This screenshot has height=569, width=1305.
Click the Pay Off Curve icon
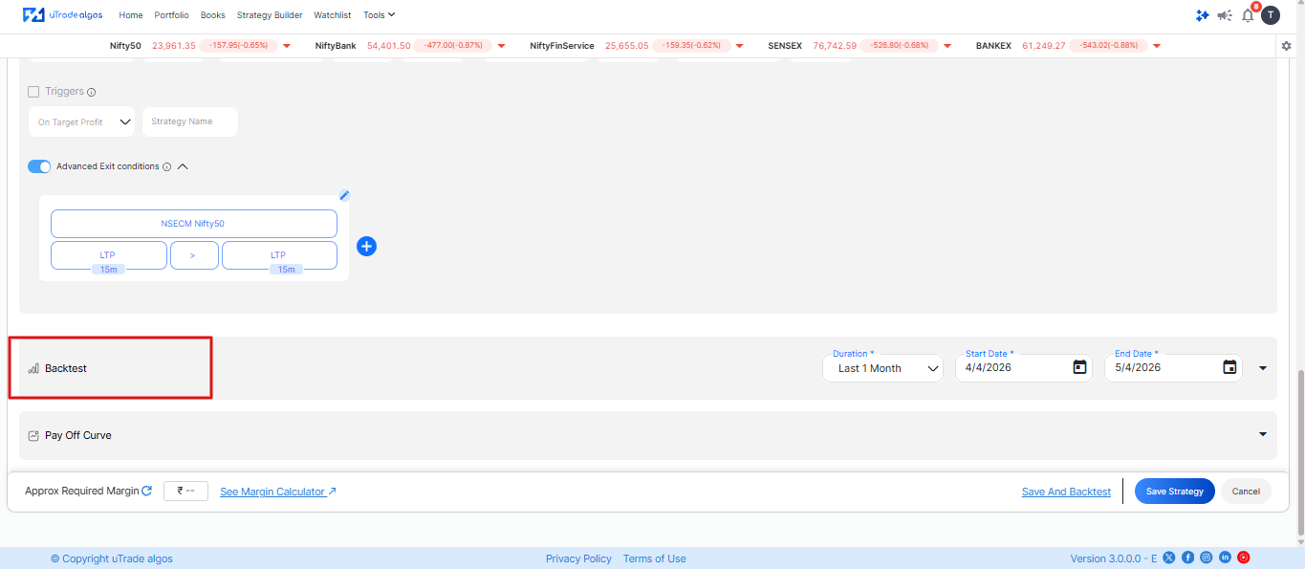tap(33, 435)
